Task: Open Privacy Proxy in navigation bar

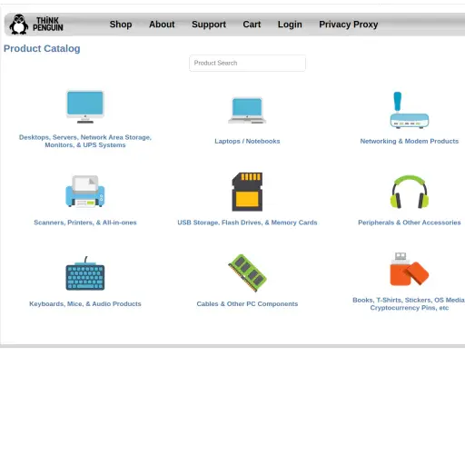Action: [349, 25]
